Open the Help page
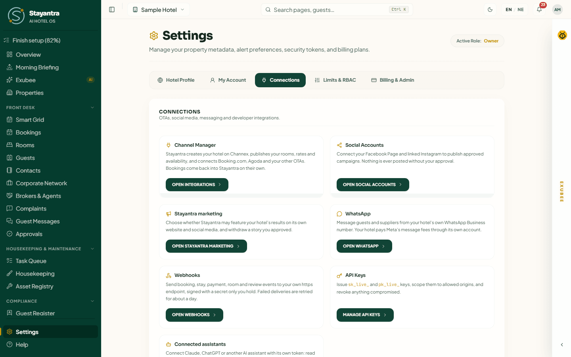Viewport: 571px width, 357px height. (50, 345)
